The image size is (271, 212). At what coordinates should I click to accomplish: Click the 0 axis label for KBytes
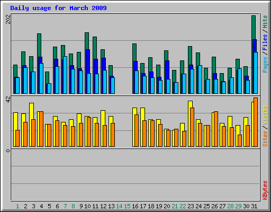[8, 151]
